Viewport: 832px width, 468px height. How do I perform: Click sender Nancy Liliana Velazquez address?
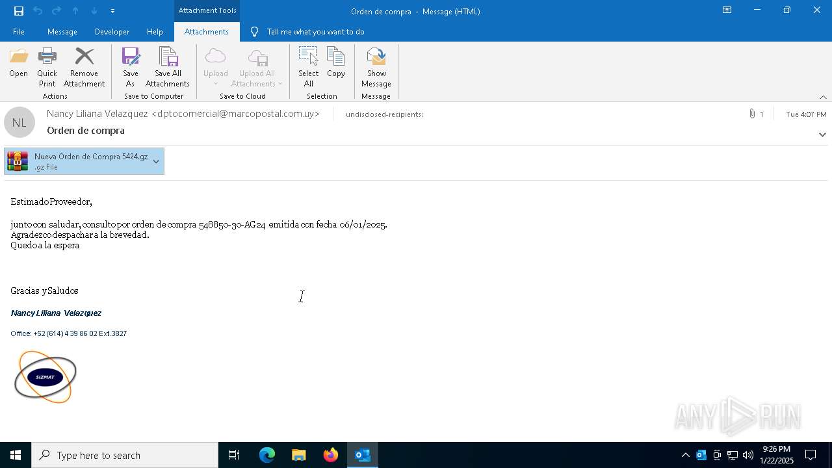tap(183, 114)
